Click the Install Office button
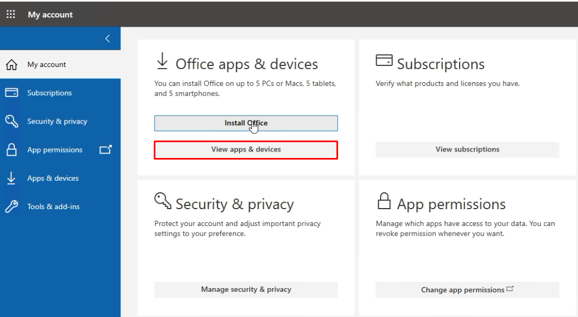The width and height of the screenshot is (578, 317). [246, 123]
